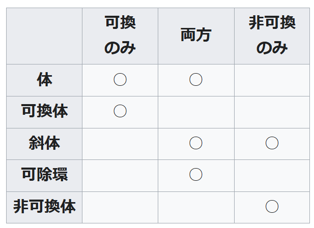The height and width of the screenshot is (228, 314).
Task: Click empty cell for 体 under 非可換のみ
Action: pos(272,80)
